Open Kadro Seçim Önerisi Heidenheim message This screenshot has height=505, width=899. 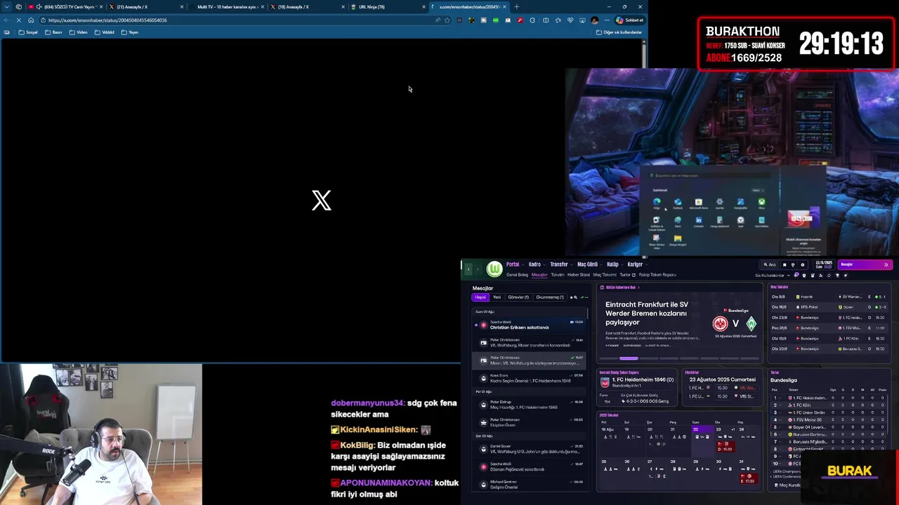[530, 379]
